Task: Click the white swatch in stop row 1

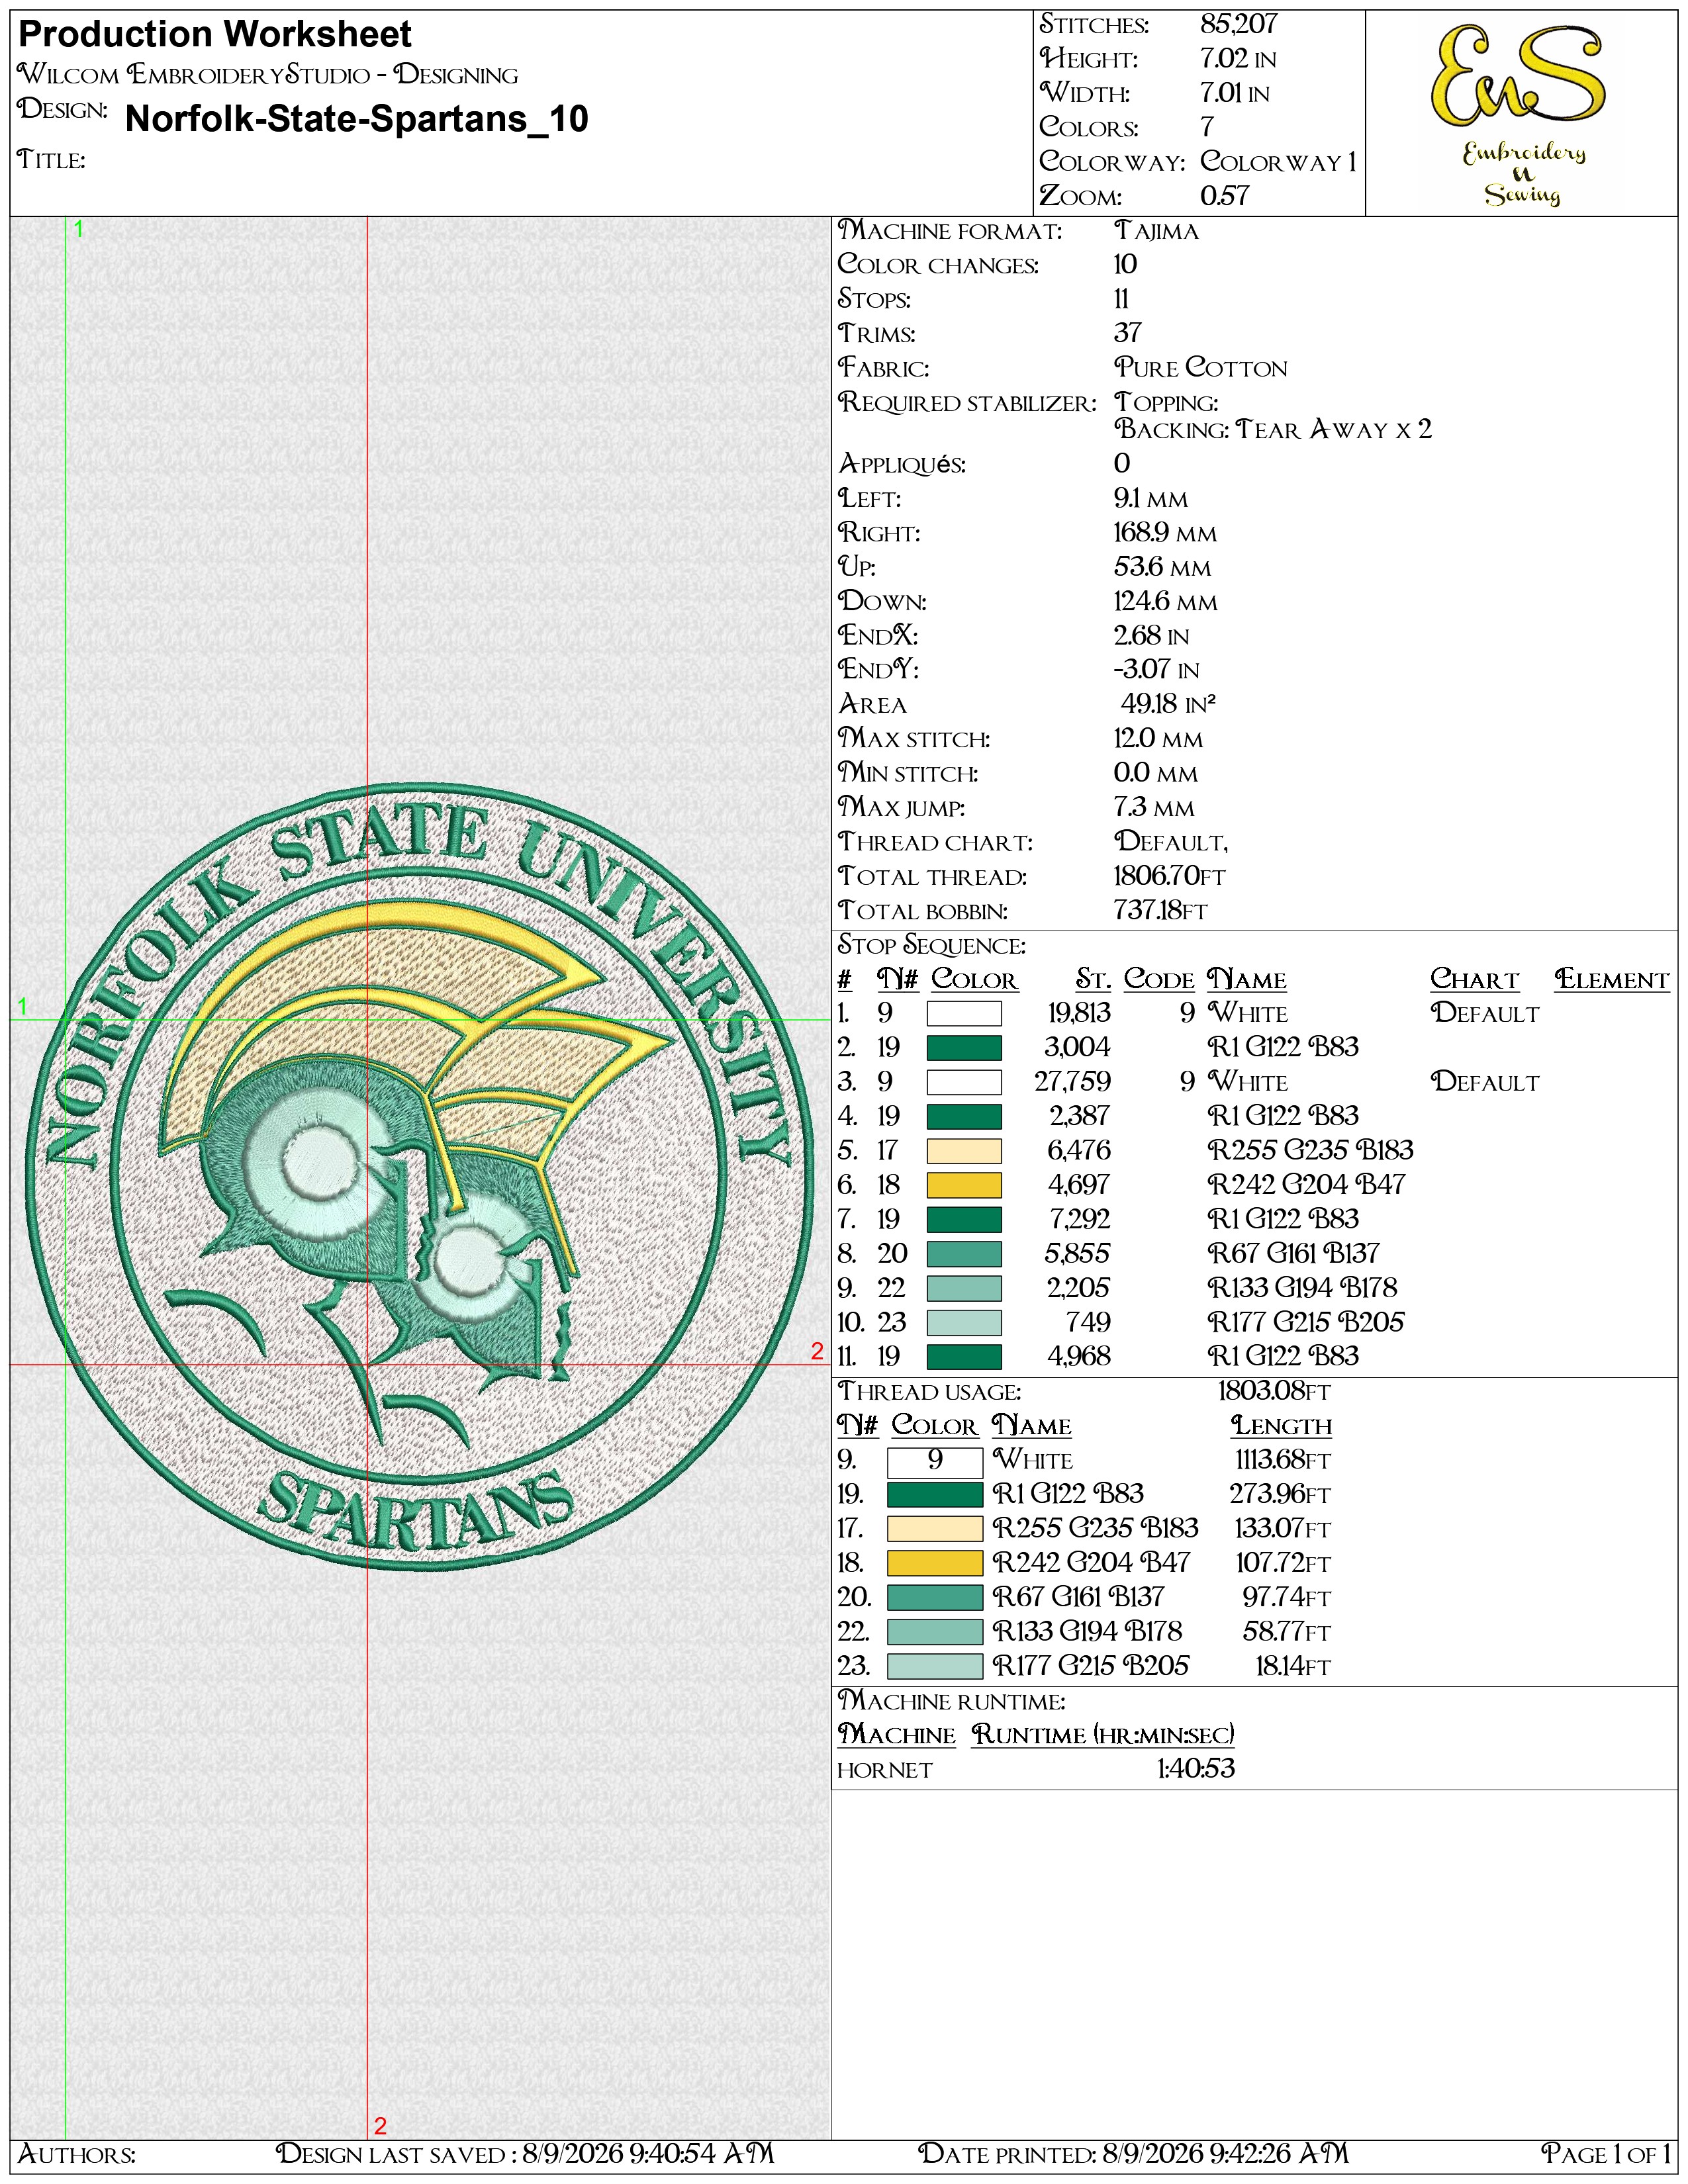Action: point(964,1014)
